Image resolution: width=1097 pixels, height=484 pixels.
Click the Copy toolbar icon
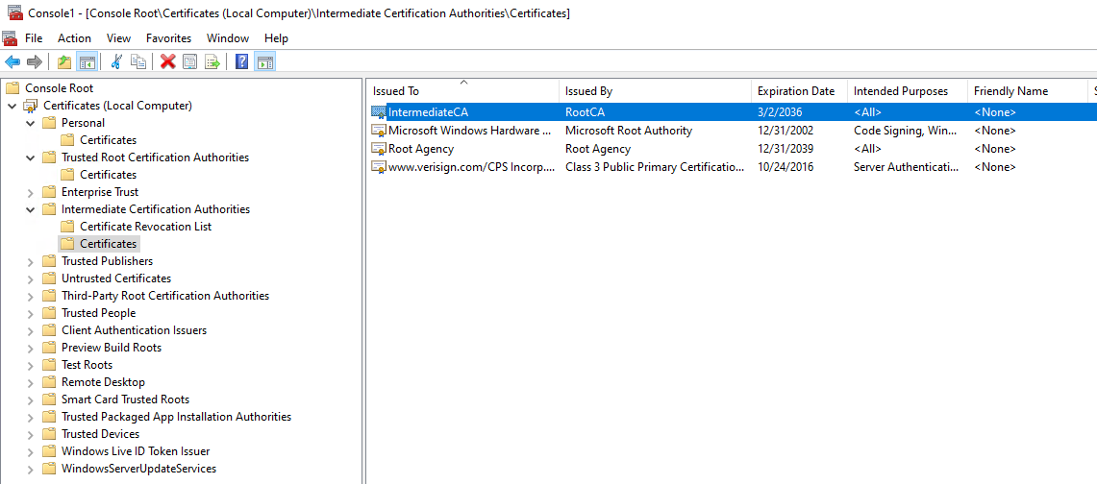pyautogui.click(x=138, y=62)
